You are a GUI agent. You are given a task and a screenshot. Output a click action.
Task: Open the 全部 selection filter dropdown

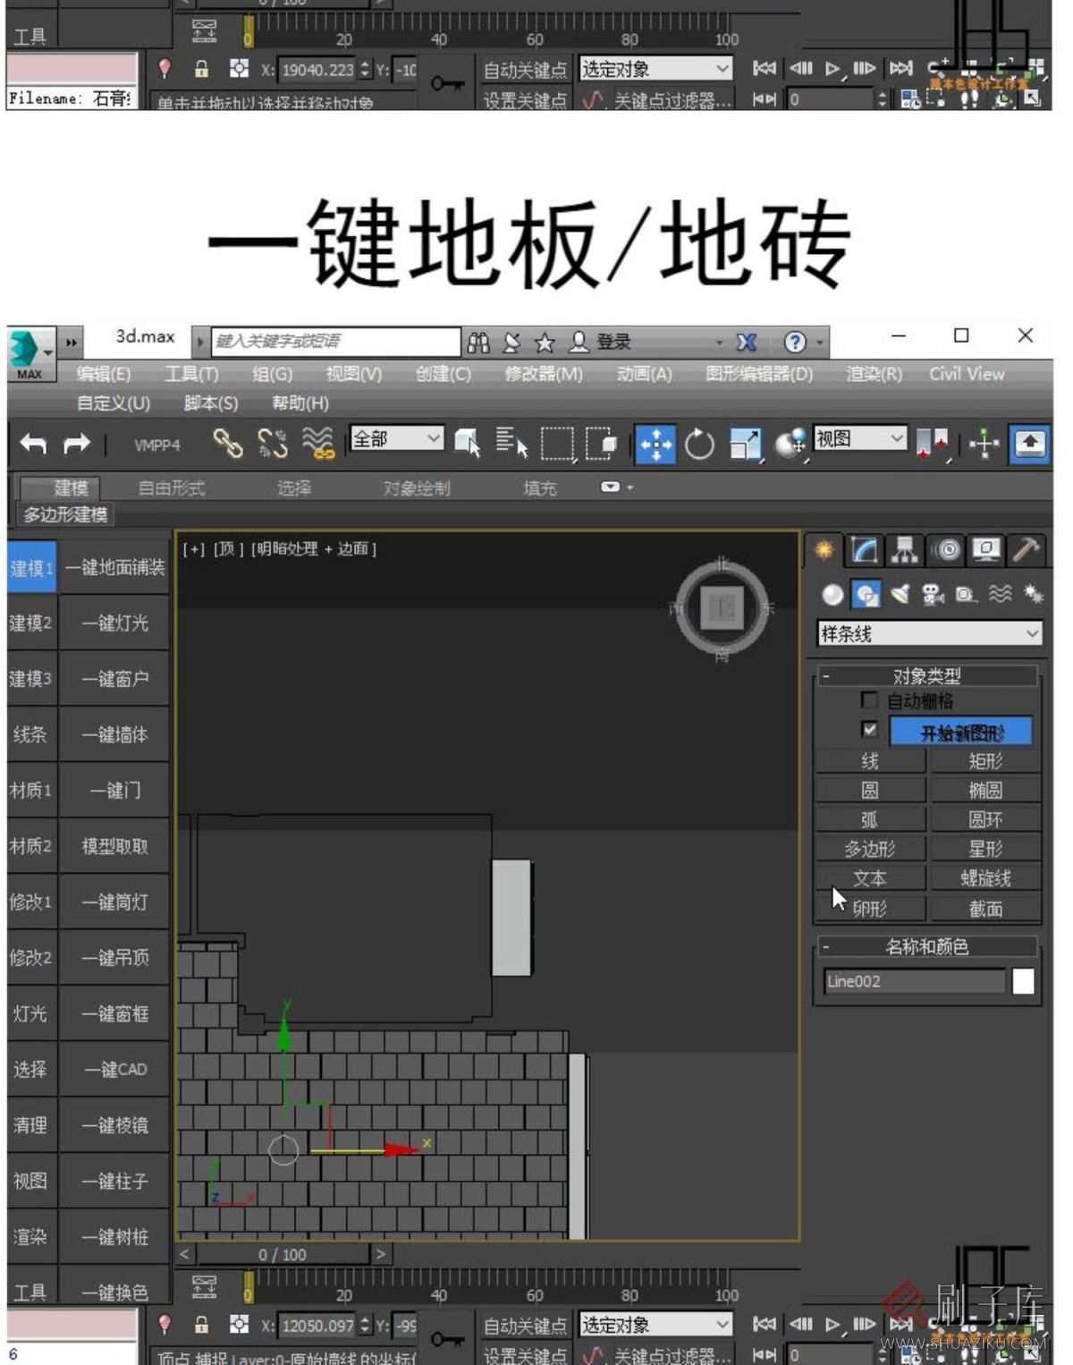coord(396,438)
